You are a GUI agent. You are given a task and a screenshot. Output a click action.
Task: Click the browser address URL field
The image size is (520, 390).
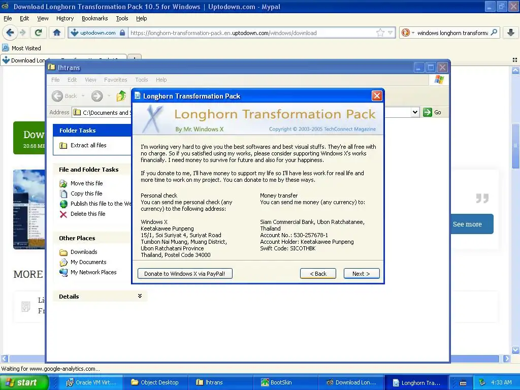[x=252, y=33]
